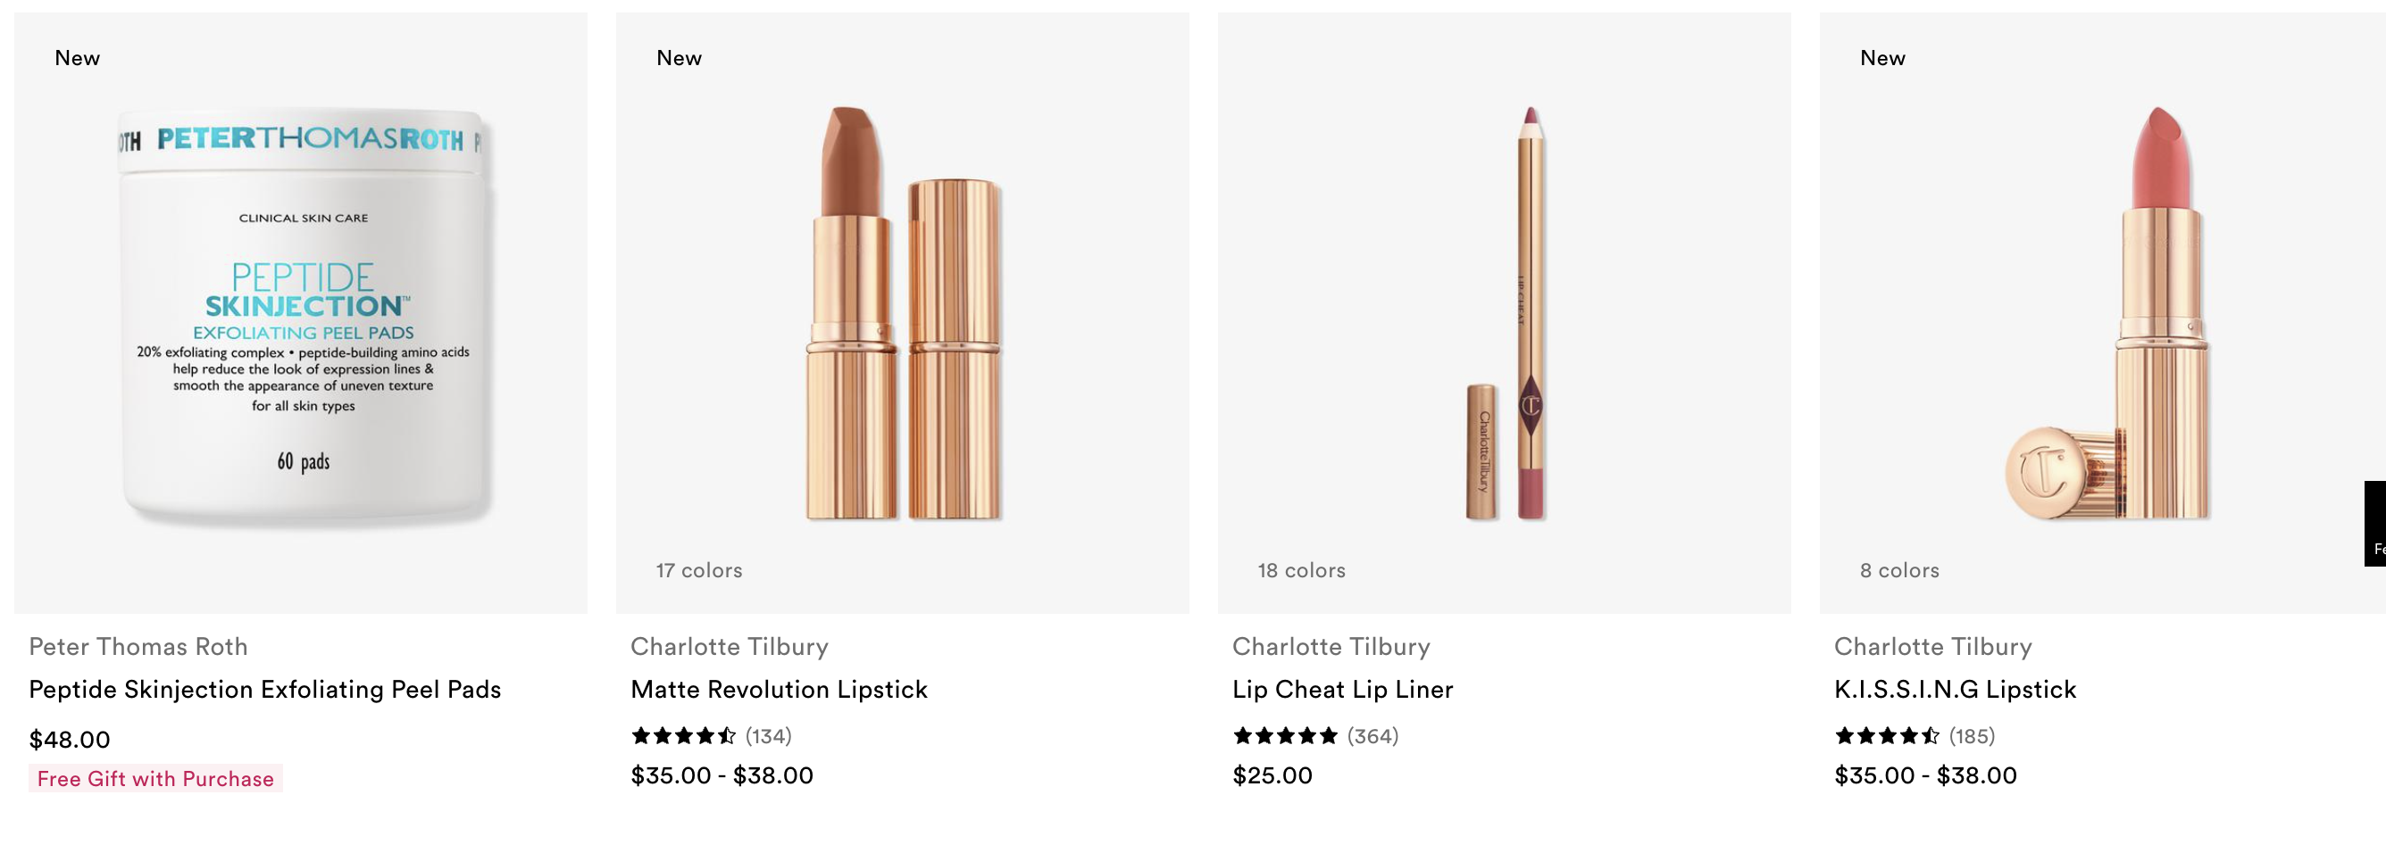Open the Lip Cheat Lip Liner image
Image resolution: width=2386 pixels, height=853 pixels.
pos(1505,312)
